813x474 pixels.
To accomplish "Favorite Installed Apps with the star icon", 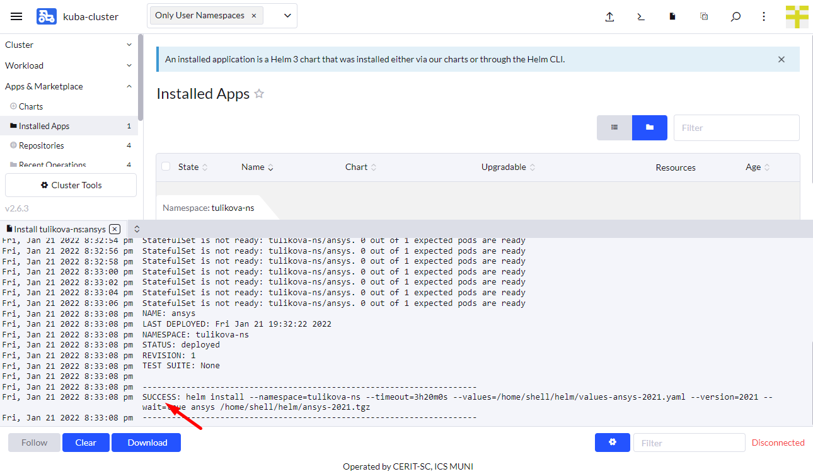I will coord(259,94).
